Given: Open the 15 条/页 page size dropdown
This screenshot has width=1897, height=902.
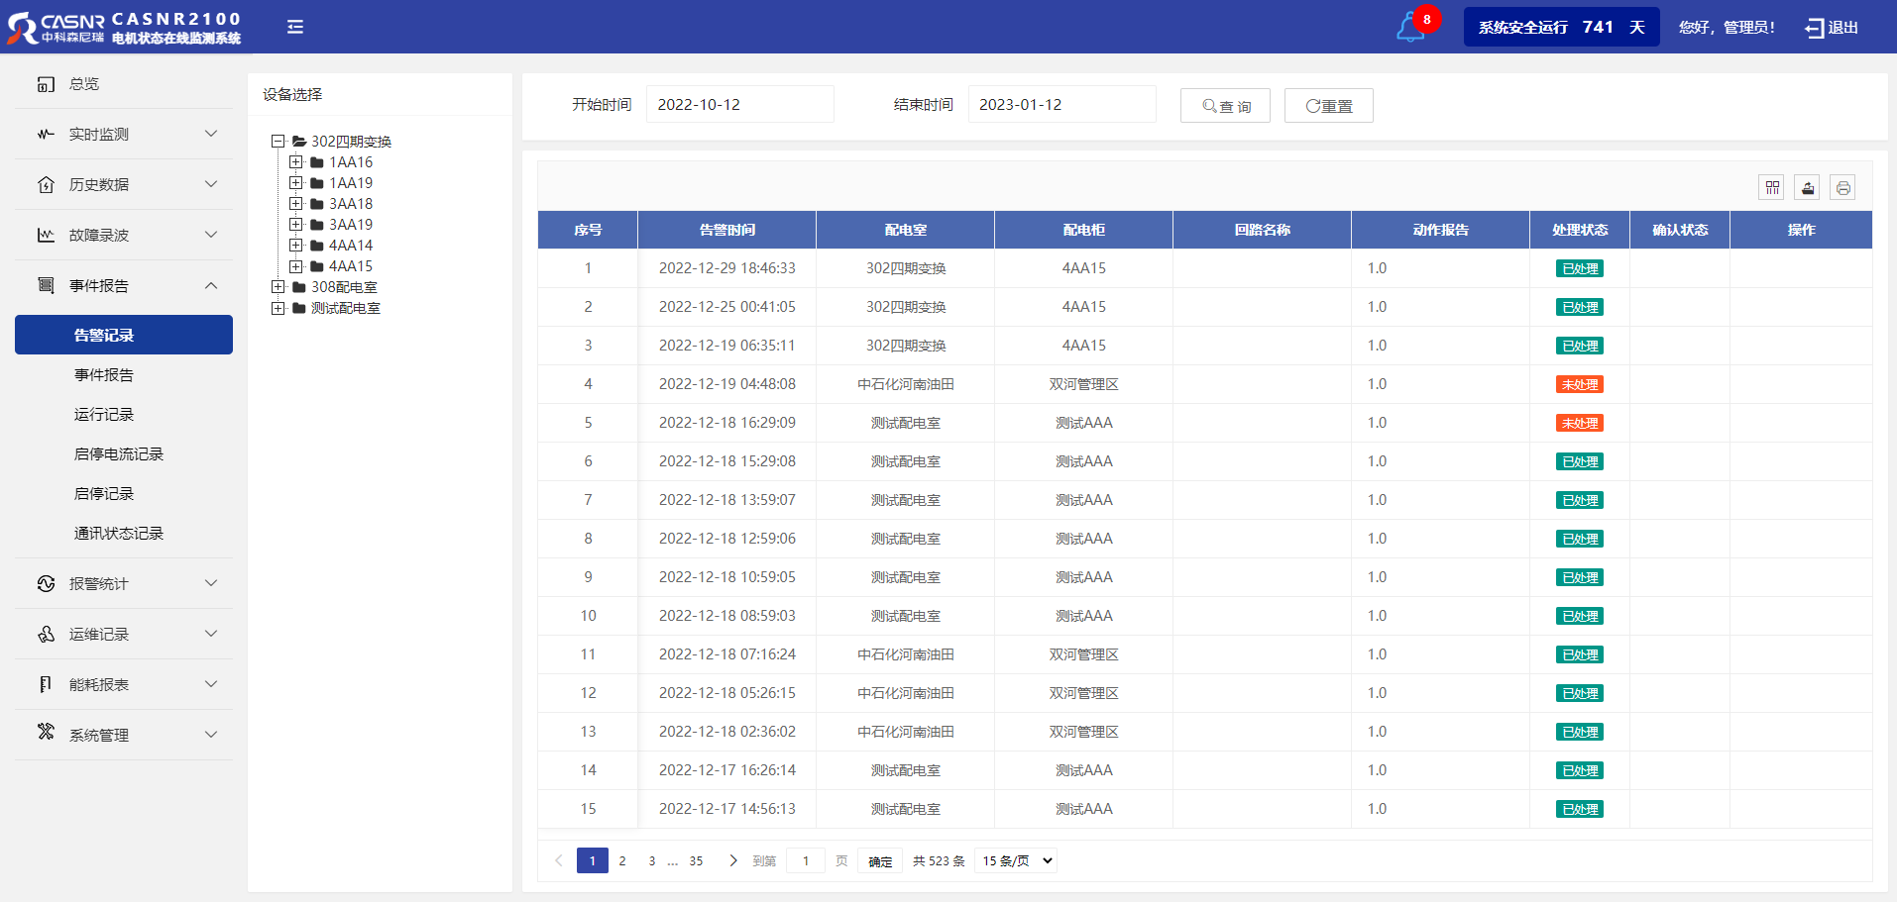Looking at the screenshot, I should pos(1016,860).
